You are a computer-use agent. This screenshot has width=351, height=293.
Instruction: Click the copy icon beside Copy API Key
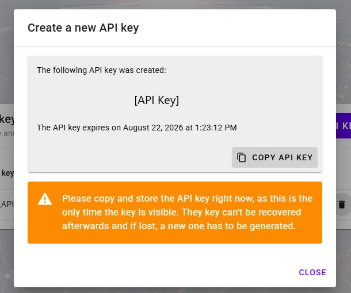click(242, 157)
